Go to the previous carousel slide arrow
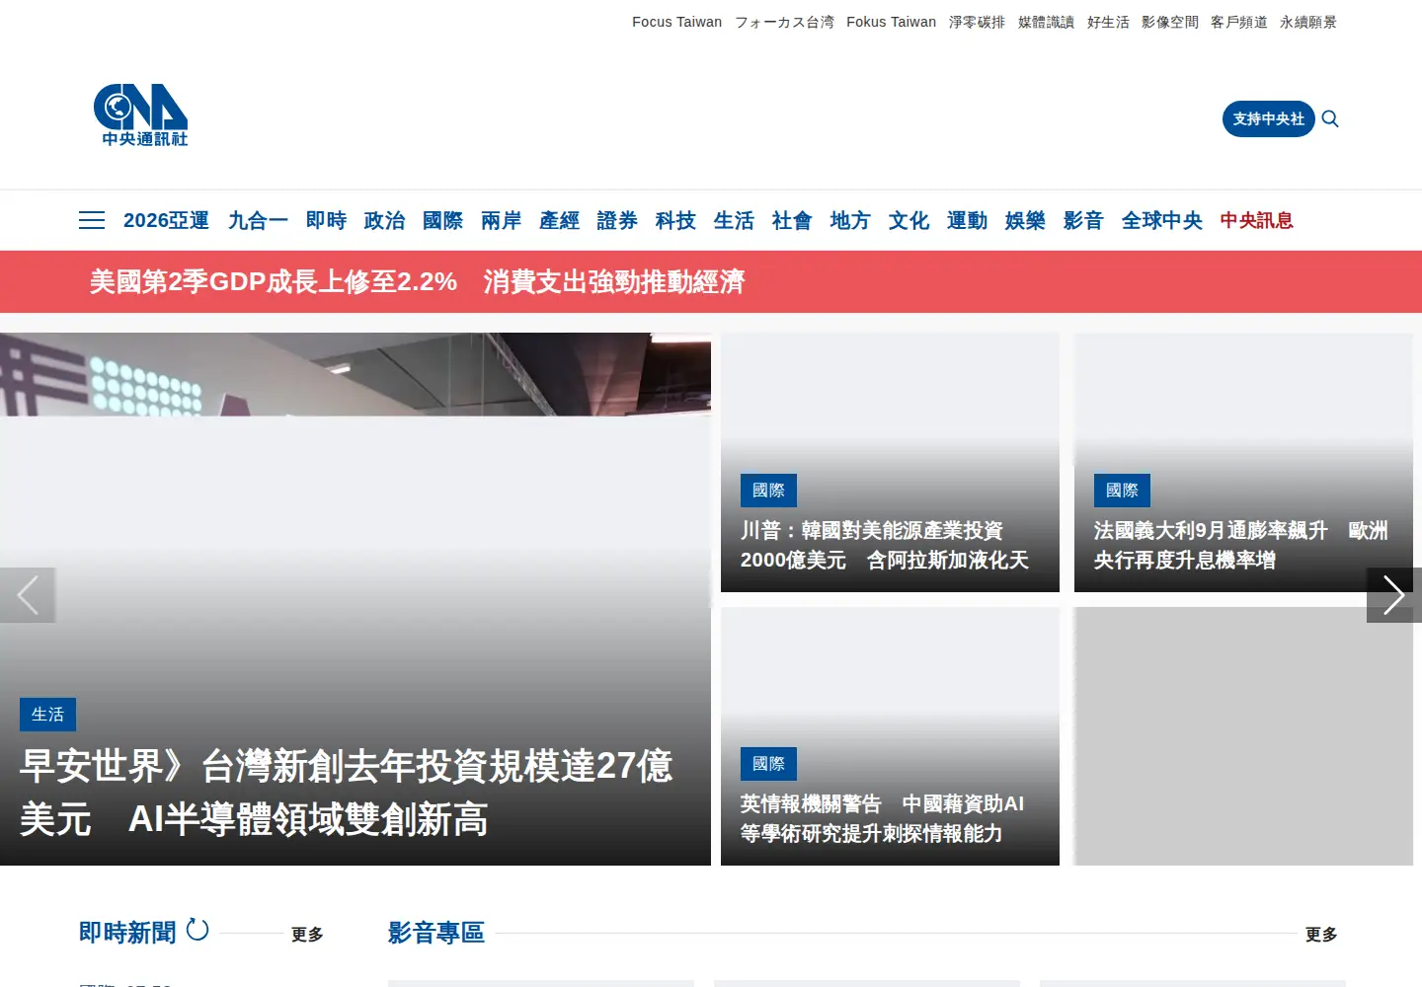This screenshot has height=987, width=1422. point(28,595)
